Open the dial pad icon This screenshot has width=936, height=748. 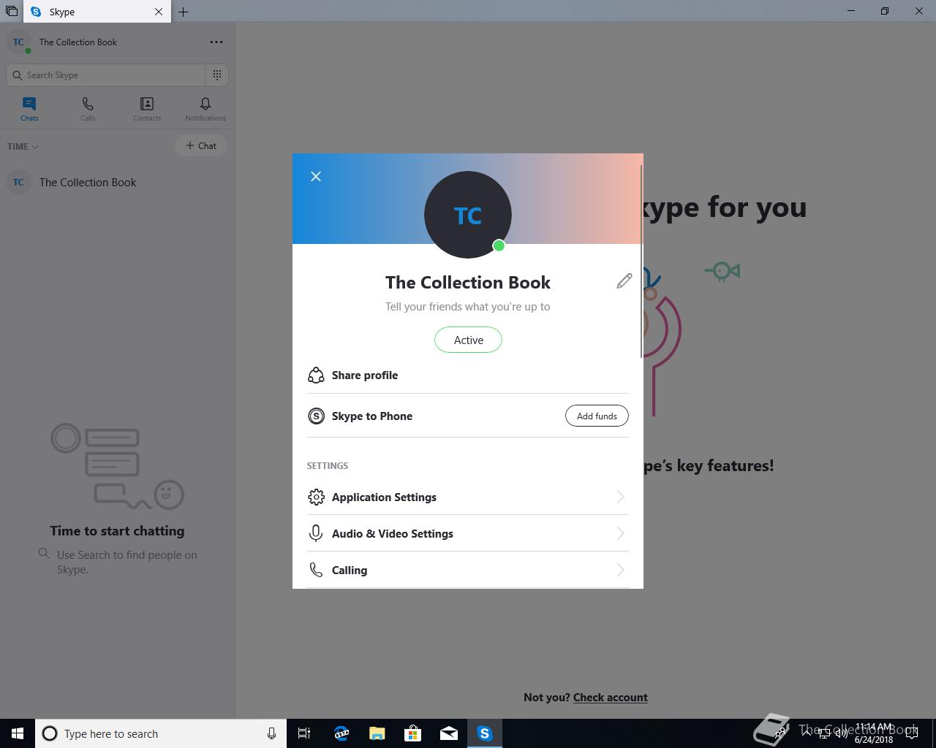click(217, 75)
